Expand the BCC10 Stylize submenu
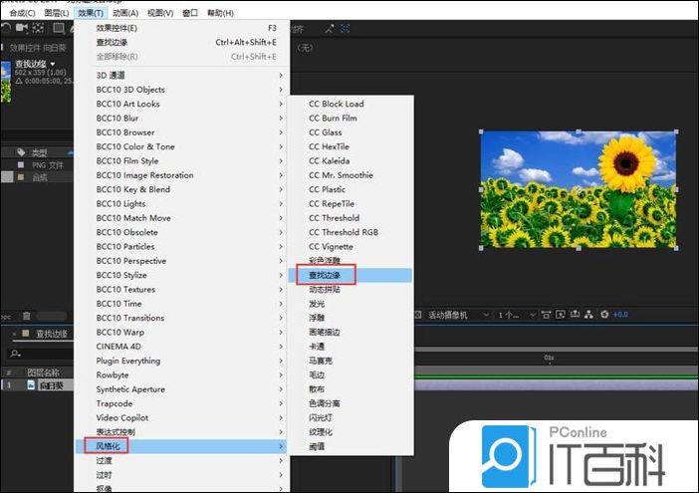 (x=182, y=275)
